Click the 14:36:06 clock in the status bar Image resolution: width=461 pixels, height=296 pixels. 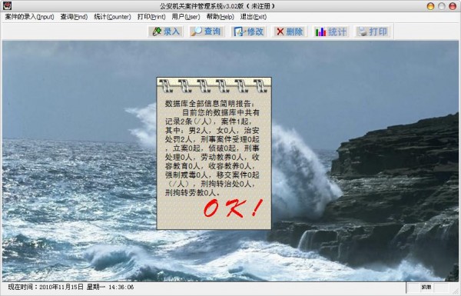[x=121, y=287]
